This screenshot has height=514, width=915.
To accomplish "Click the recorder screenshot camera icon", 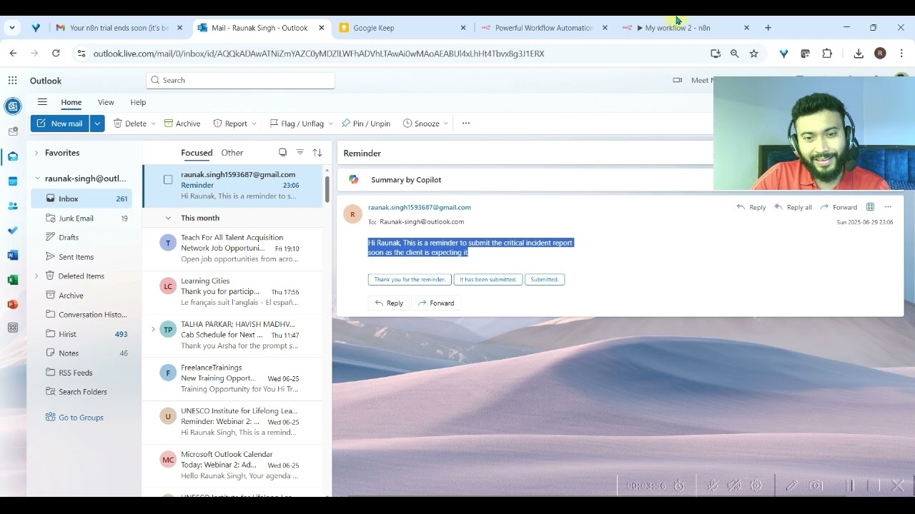I will click(x=816, y=485).
